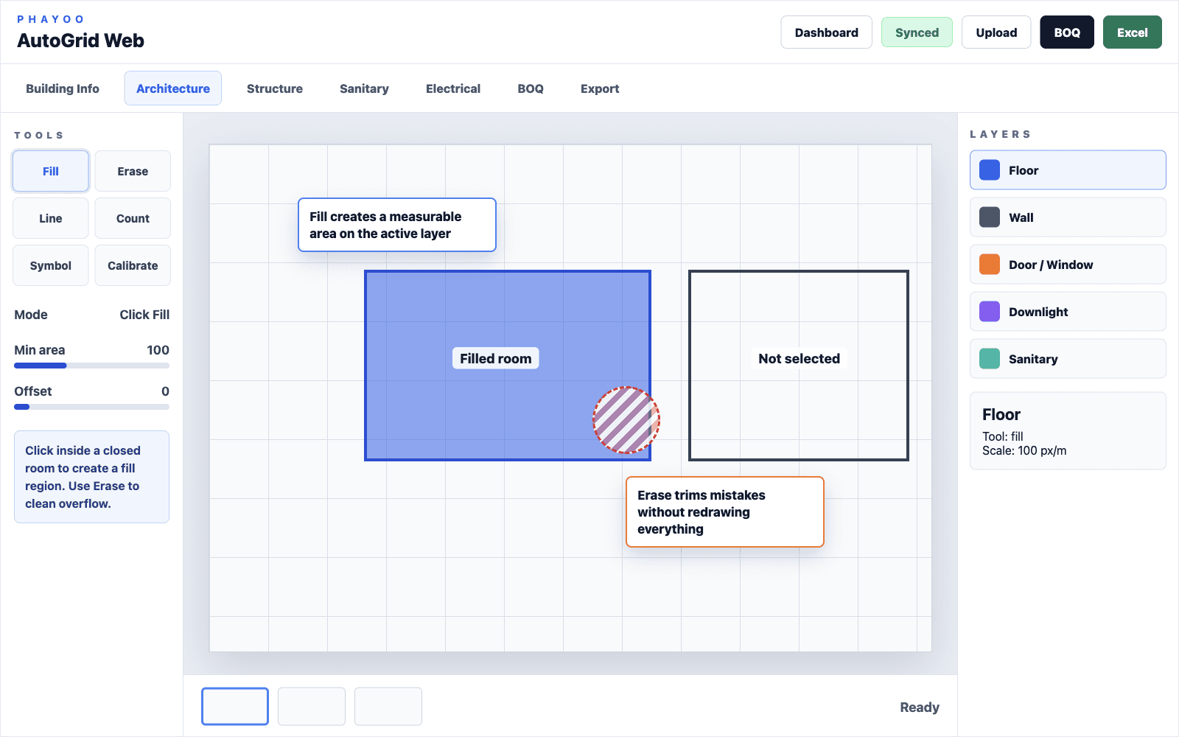The height and width of the screenshot is (737, 1179).
Task: Click the orange Door / Window swatch
Action: (990, 265)
